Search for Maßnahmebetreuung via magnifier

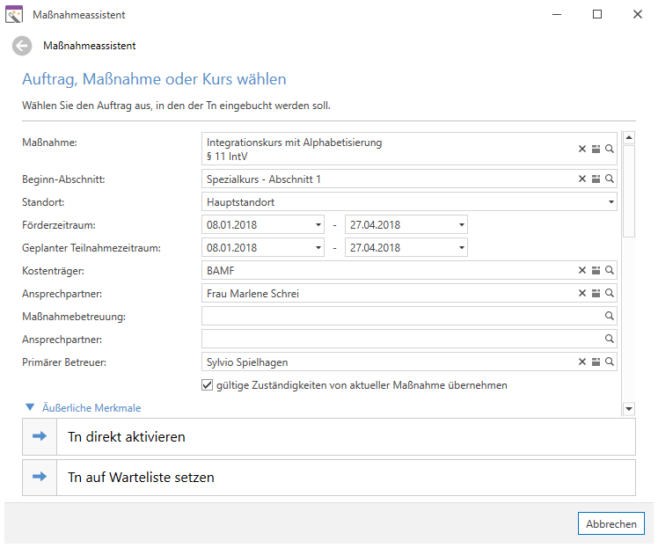pos(610,316)
